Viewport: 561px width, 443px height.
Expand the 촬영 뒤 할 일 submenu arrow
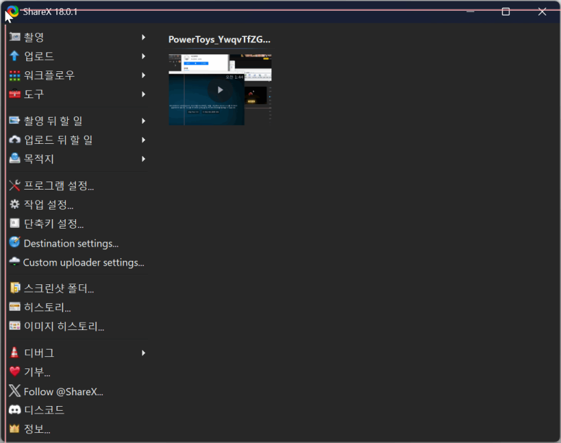click(x=144, y=121)
